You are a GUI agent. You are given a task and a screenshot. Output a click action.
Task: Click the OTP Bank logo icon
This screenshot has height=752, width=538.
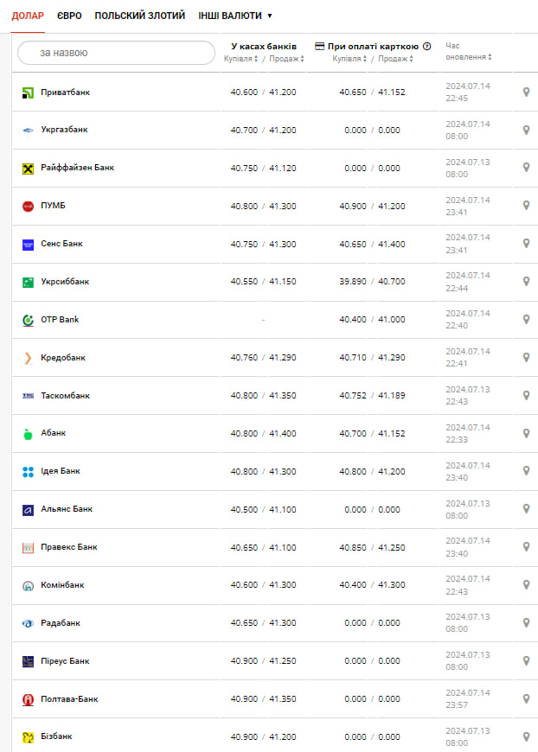pos(28,320)
